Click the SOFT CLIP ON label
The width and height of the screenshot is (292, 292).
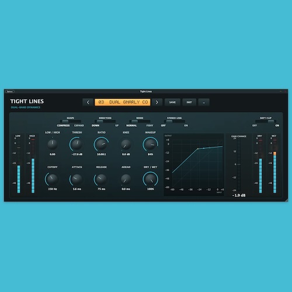(x=277, y=126)
